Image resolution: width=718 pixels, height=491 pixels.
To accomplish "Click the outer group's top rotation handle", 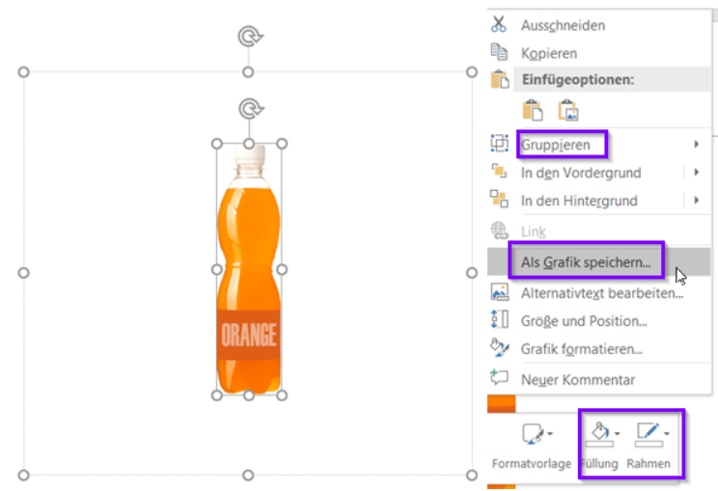I will point(249,36).
